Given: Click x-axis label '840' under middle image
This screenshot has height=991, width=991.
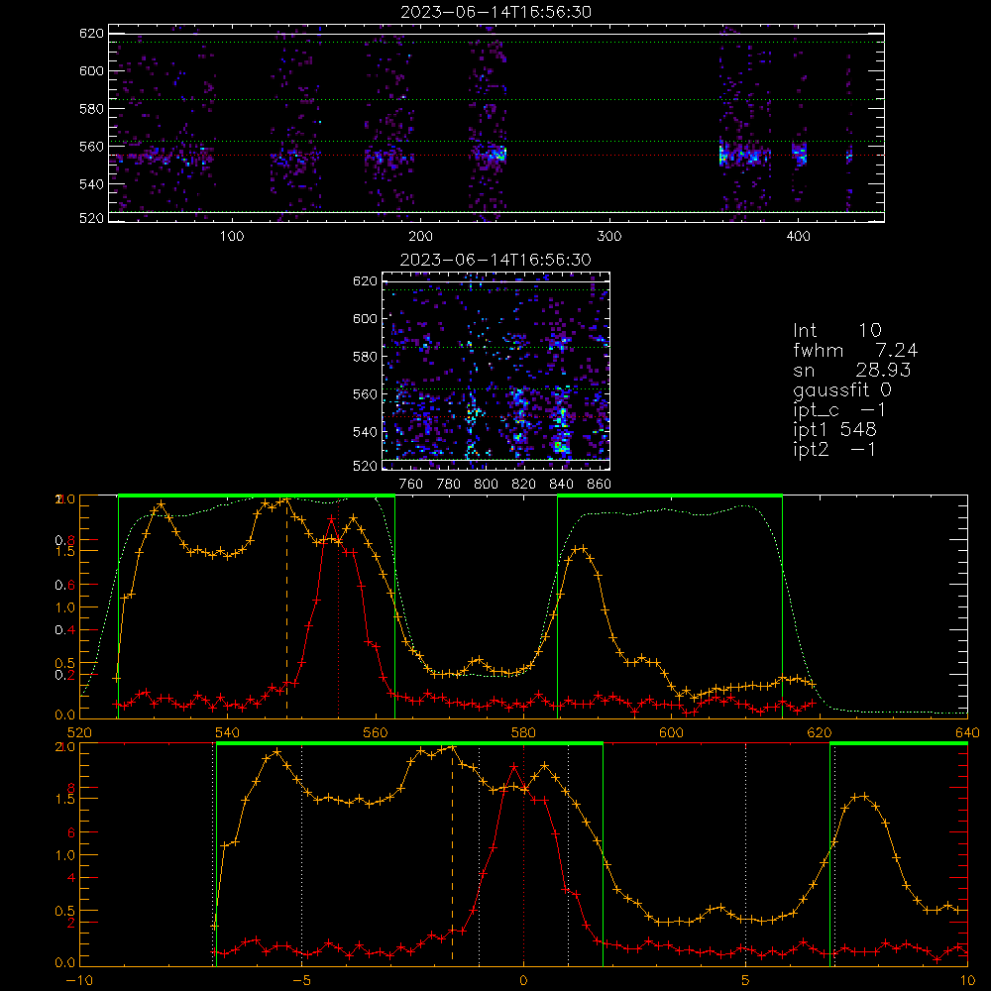Looking at the screenshot, I should [x=561, y=485].
